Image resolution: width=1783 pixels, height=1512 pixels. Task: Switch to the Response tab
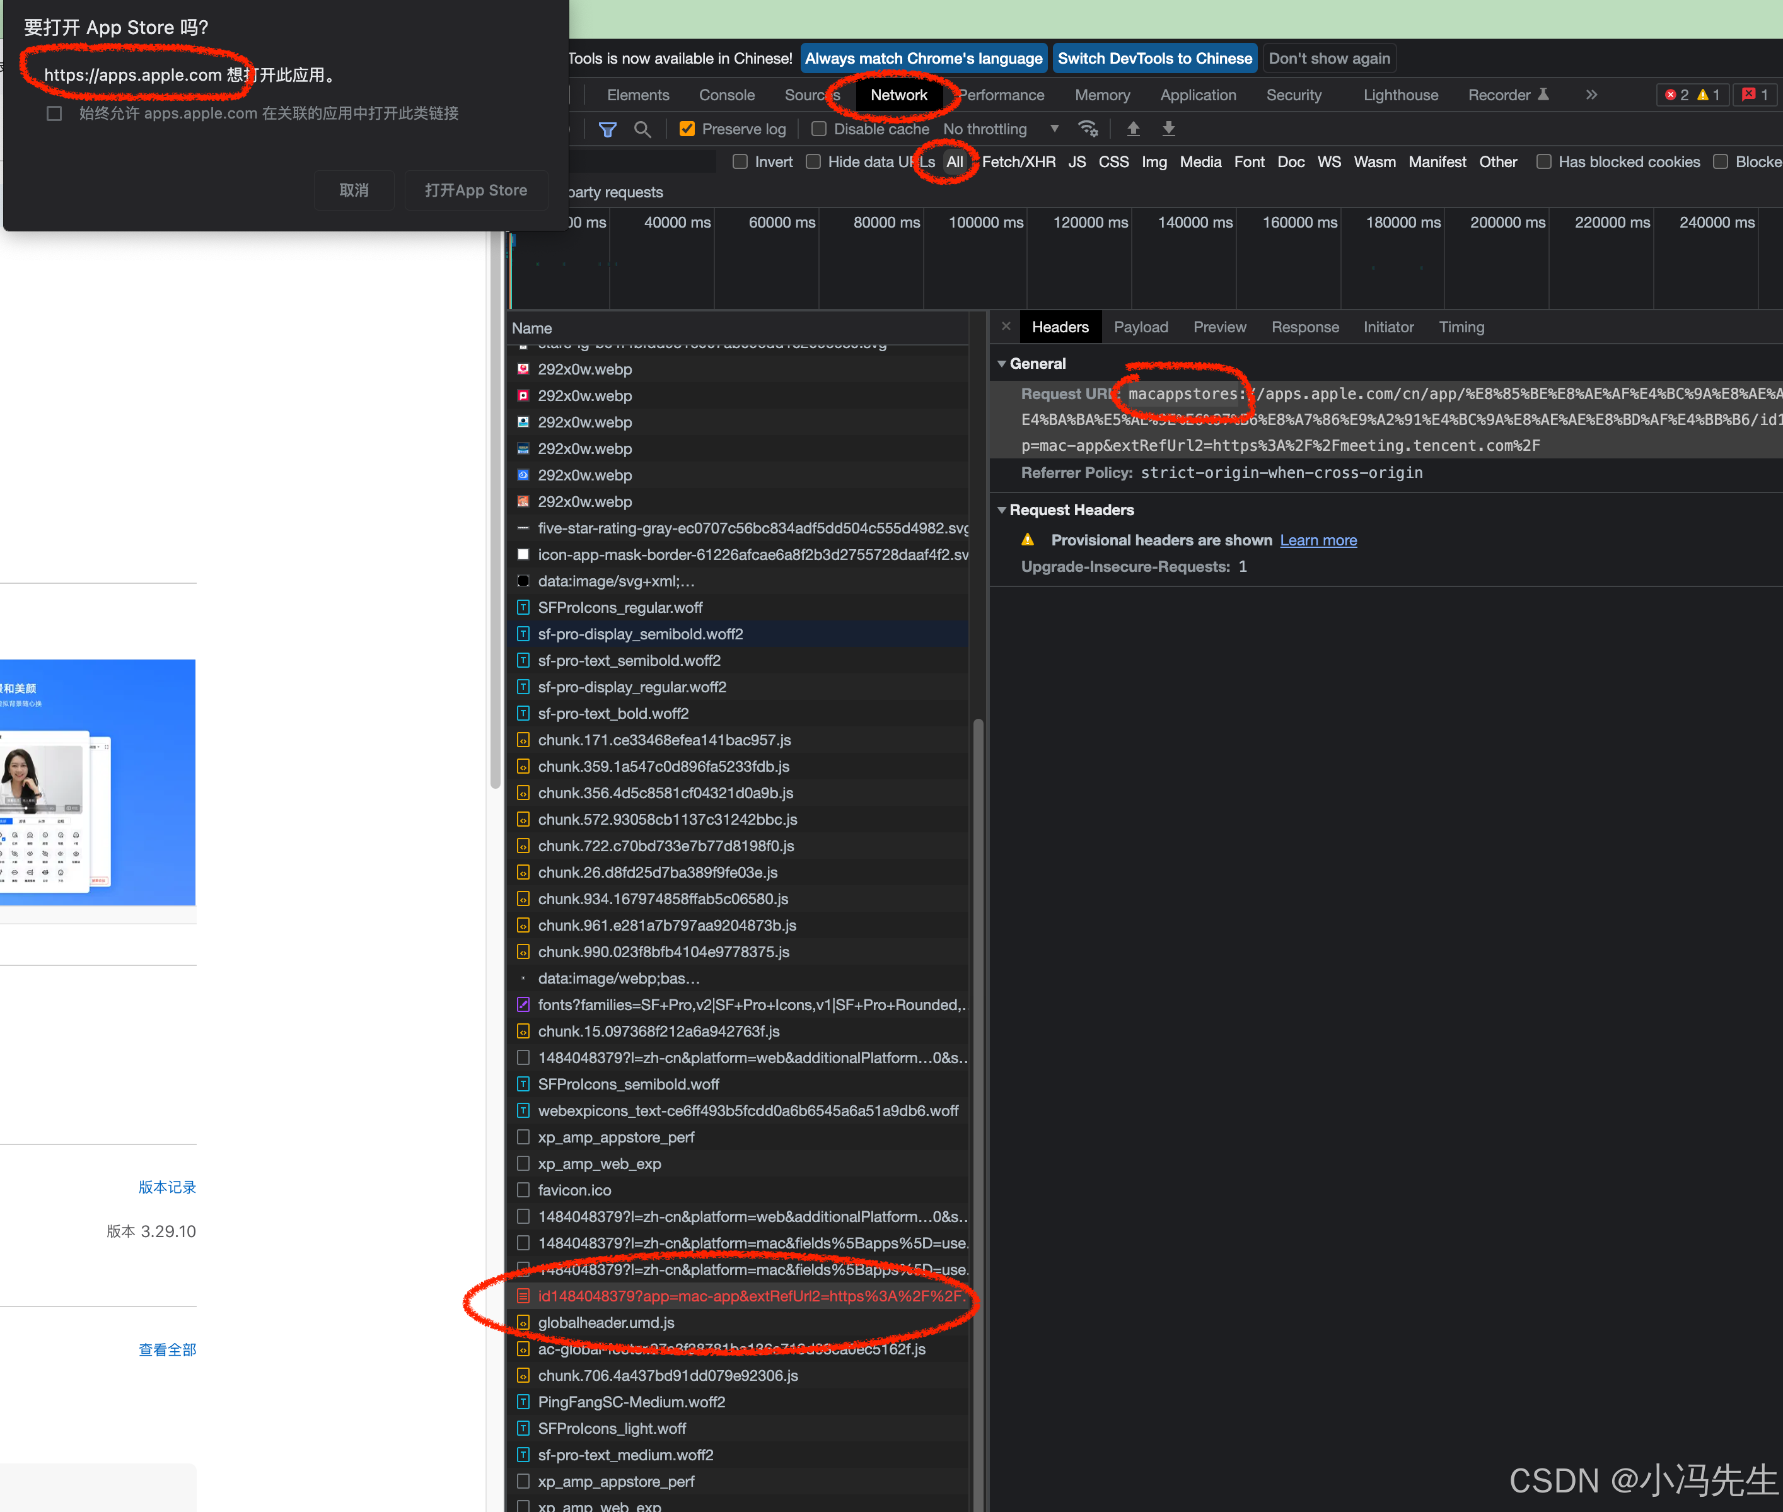coord(1304,327)
